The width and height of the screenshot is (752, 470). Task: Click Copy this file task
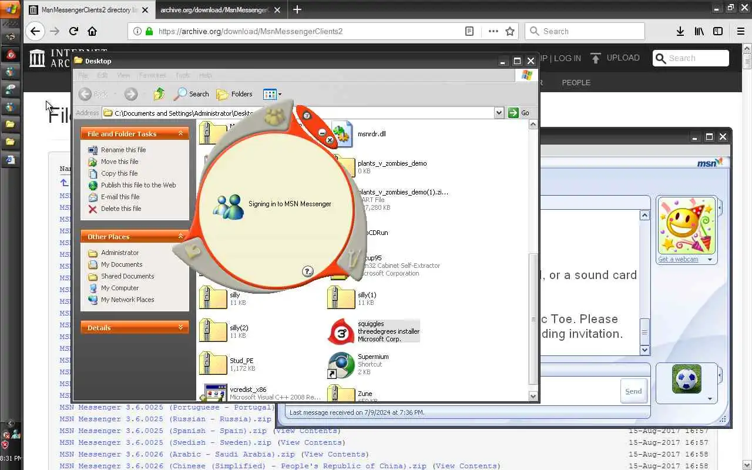coord(119,173)
